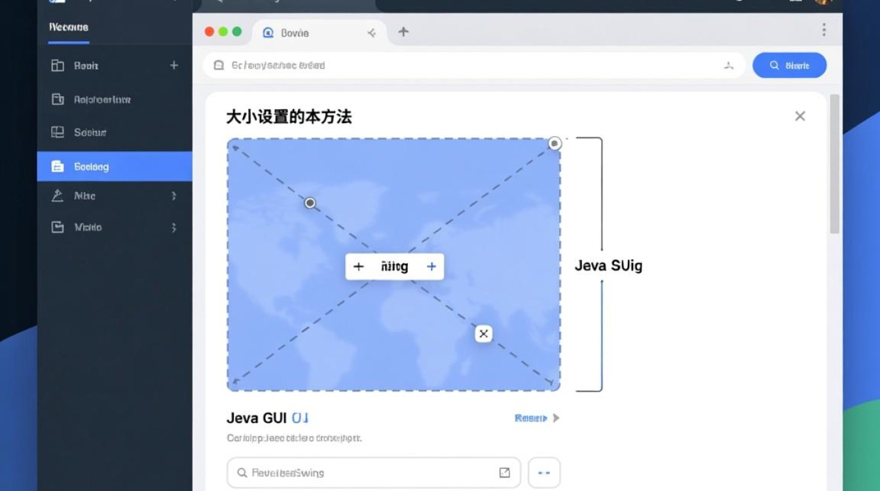
Task: Open the Seetur section icon in sidebar
Action: point(57,132)
